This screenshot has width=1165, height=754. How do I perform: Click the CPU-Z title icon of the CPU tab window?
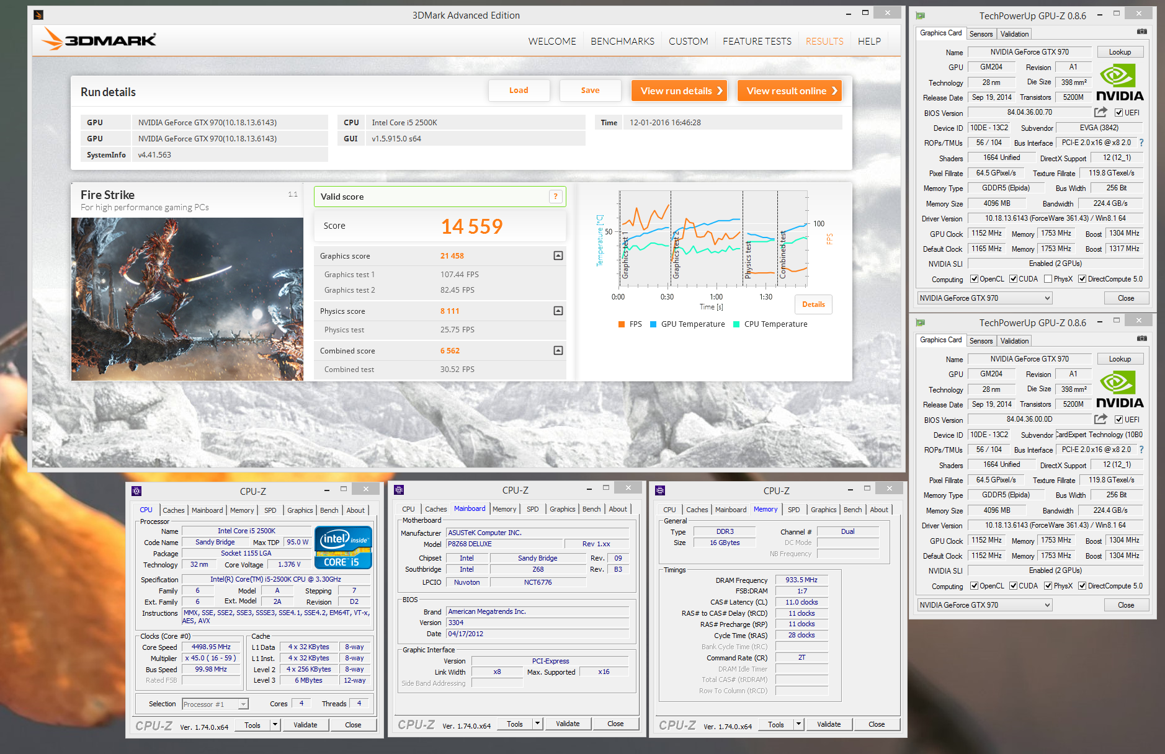tap(136, 491)
